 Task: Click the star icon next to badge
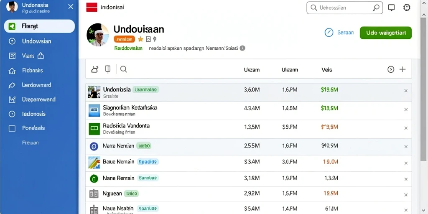click(140, 39)
